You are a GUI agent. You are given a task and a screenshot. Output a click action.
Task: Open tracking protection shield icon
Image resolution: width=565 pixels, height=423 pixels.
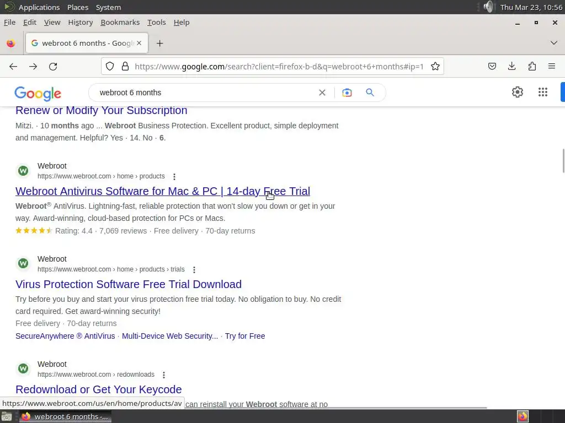pyautogui.click(x=110, y=66)
